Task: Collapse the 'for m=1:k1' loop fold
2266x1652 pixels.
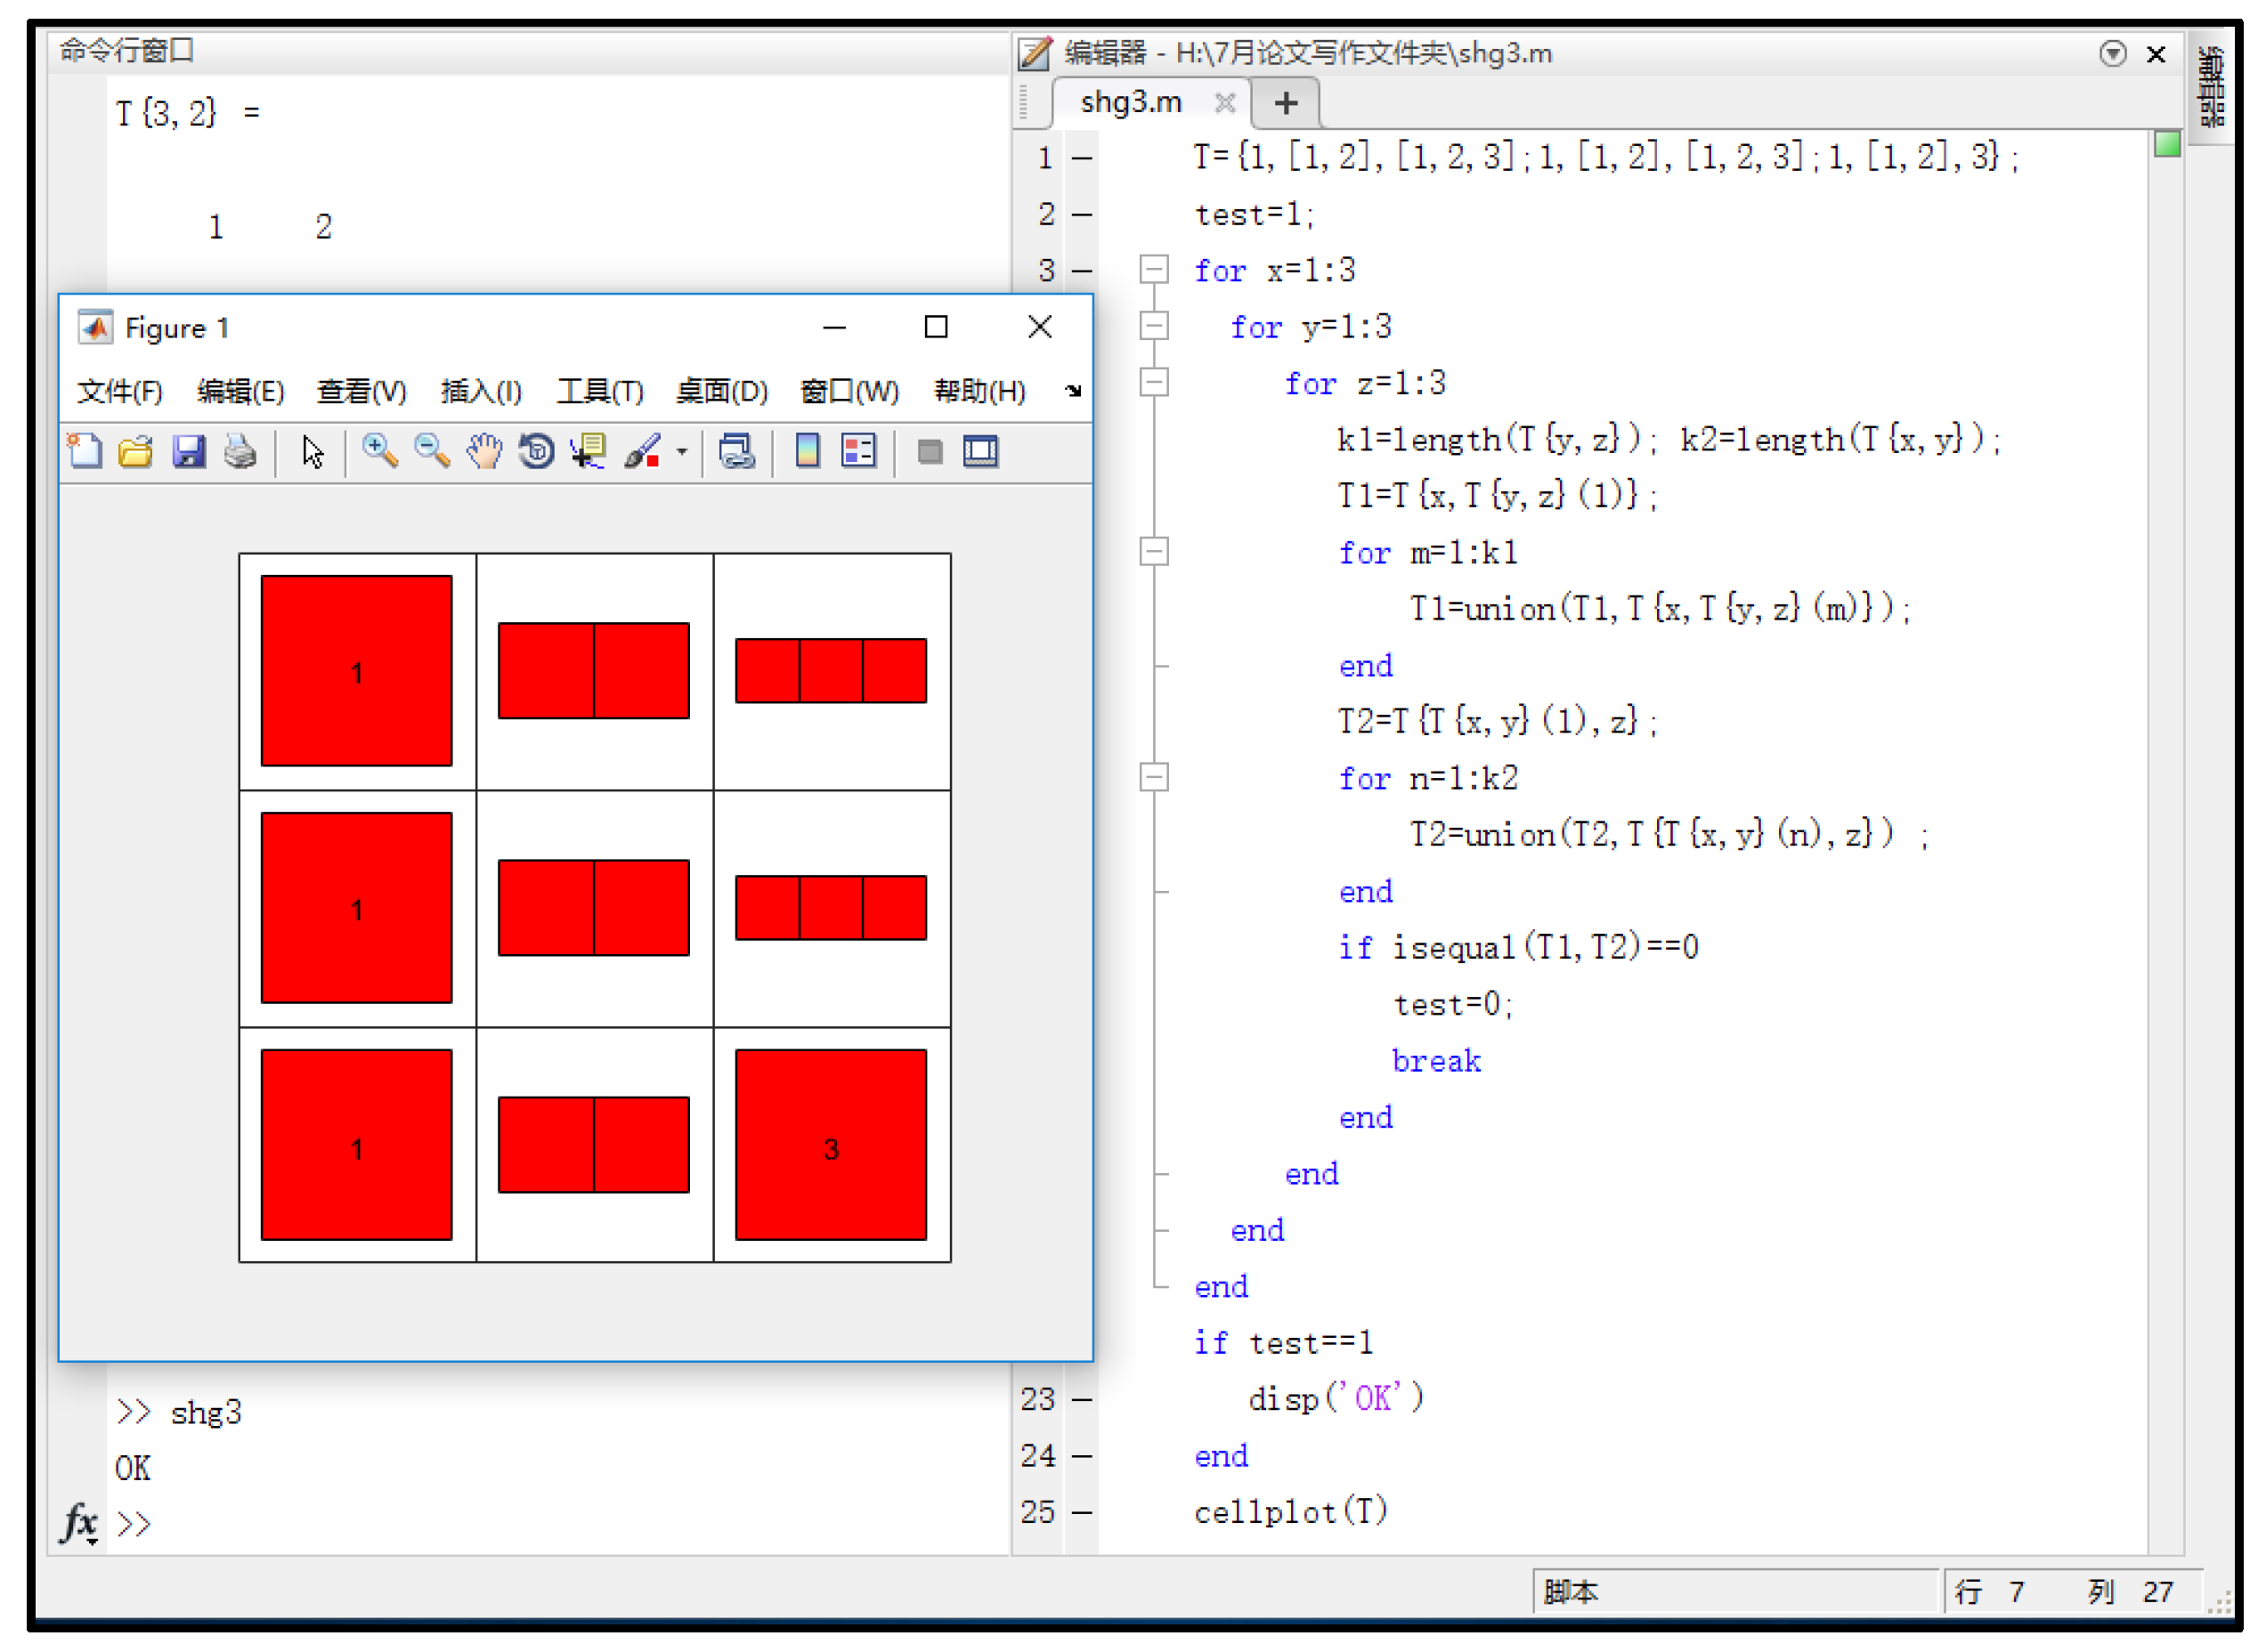Action: 1155,551
